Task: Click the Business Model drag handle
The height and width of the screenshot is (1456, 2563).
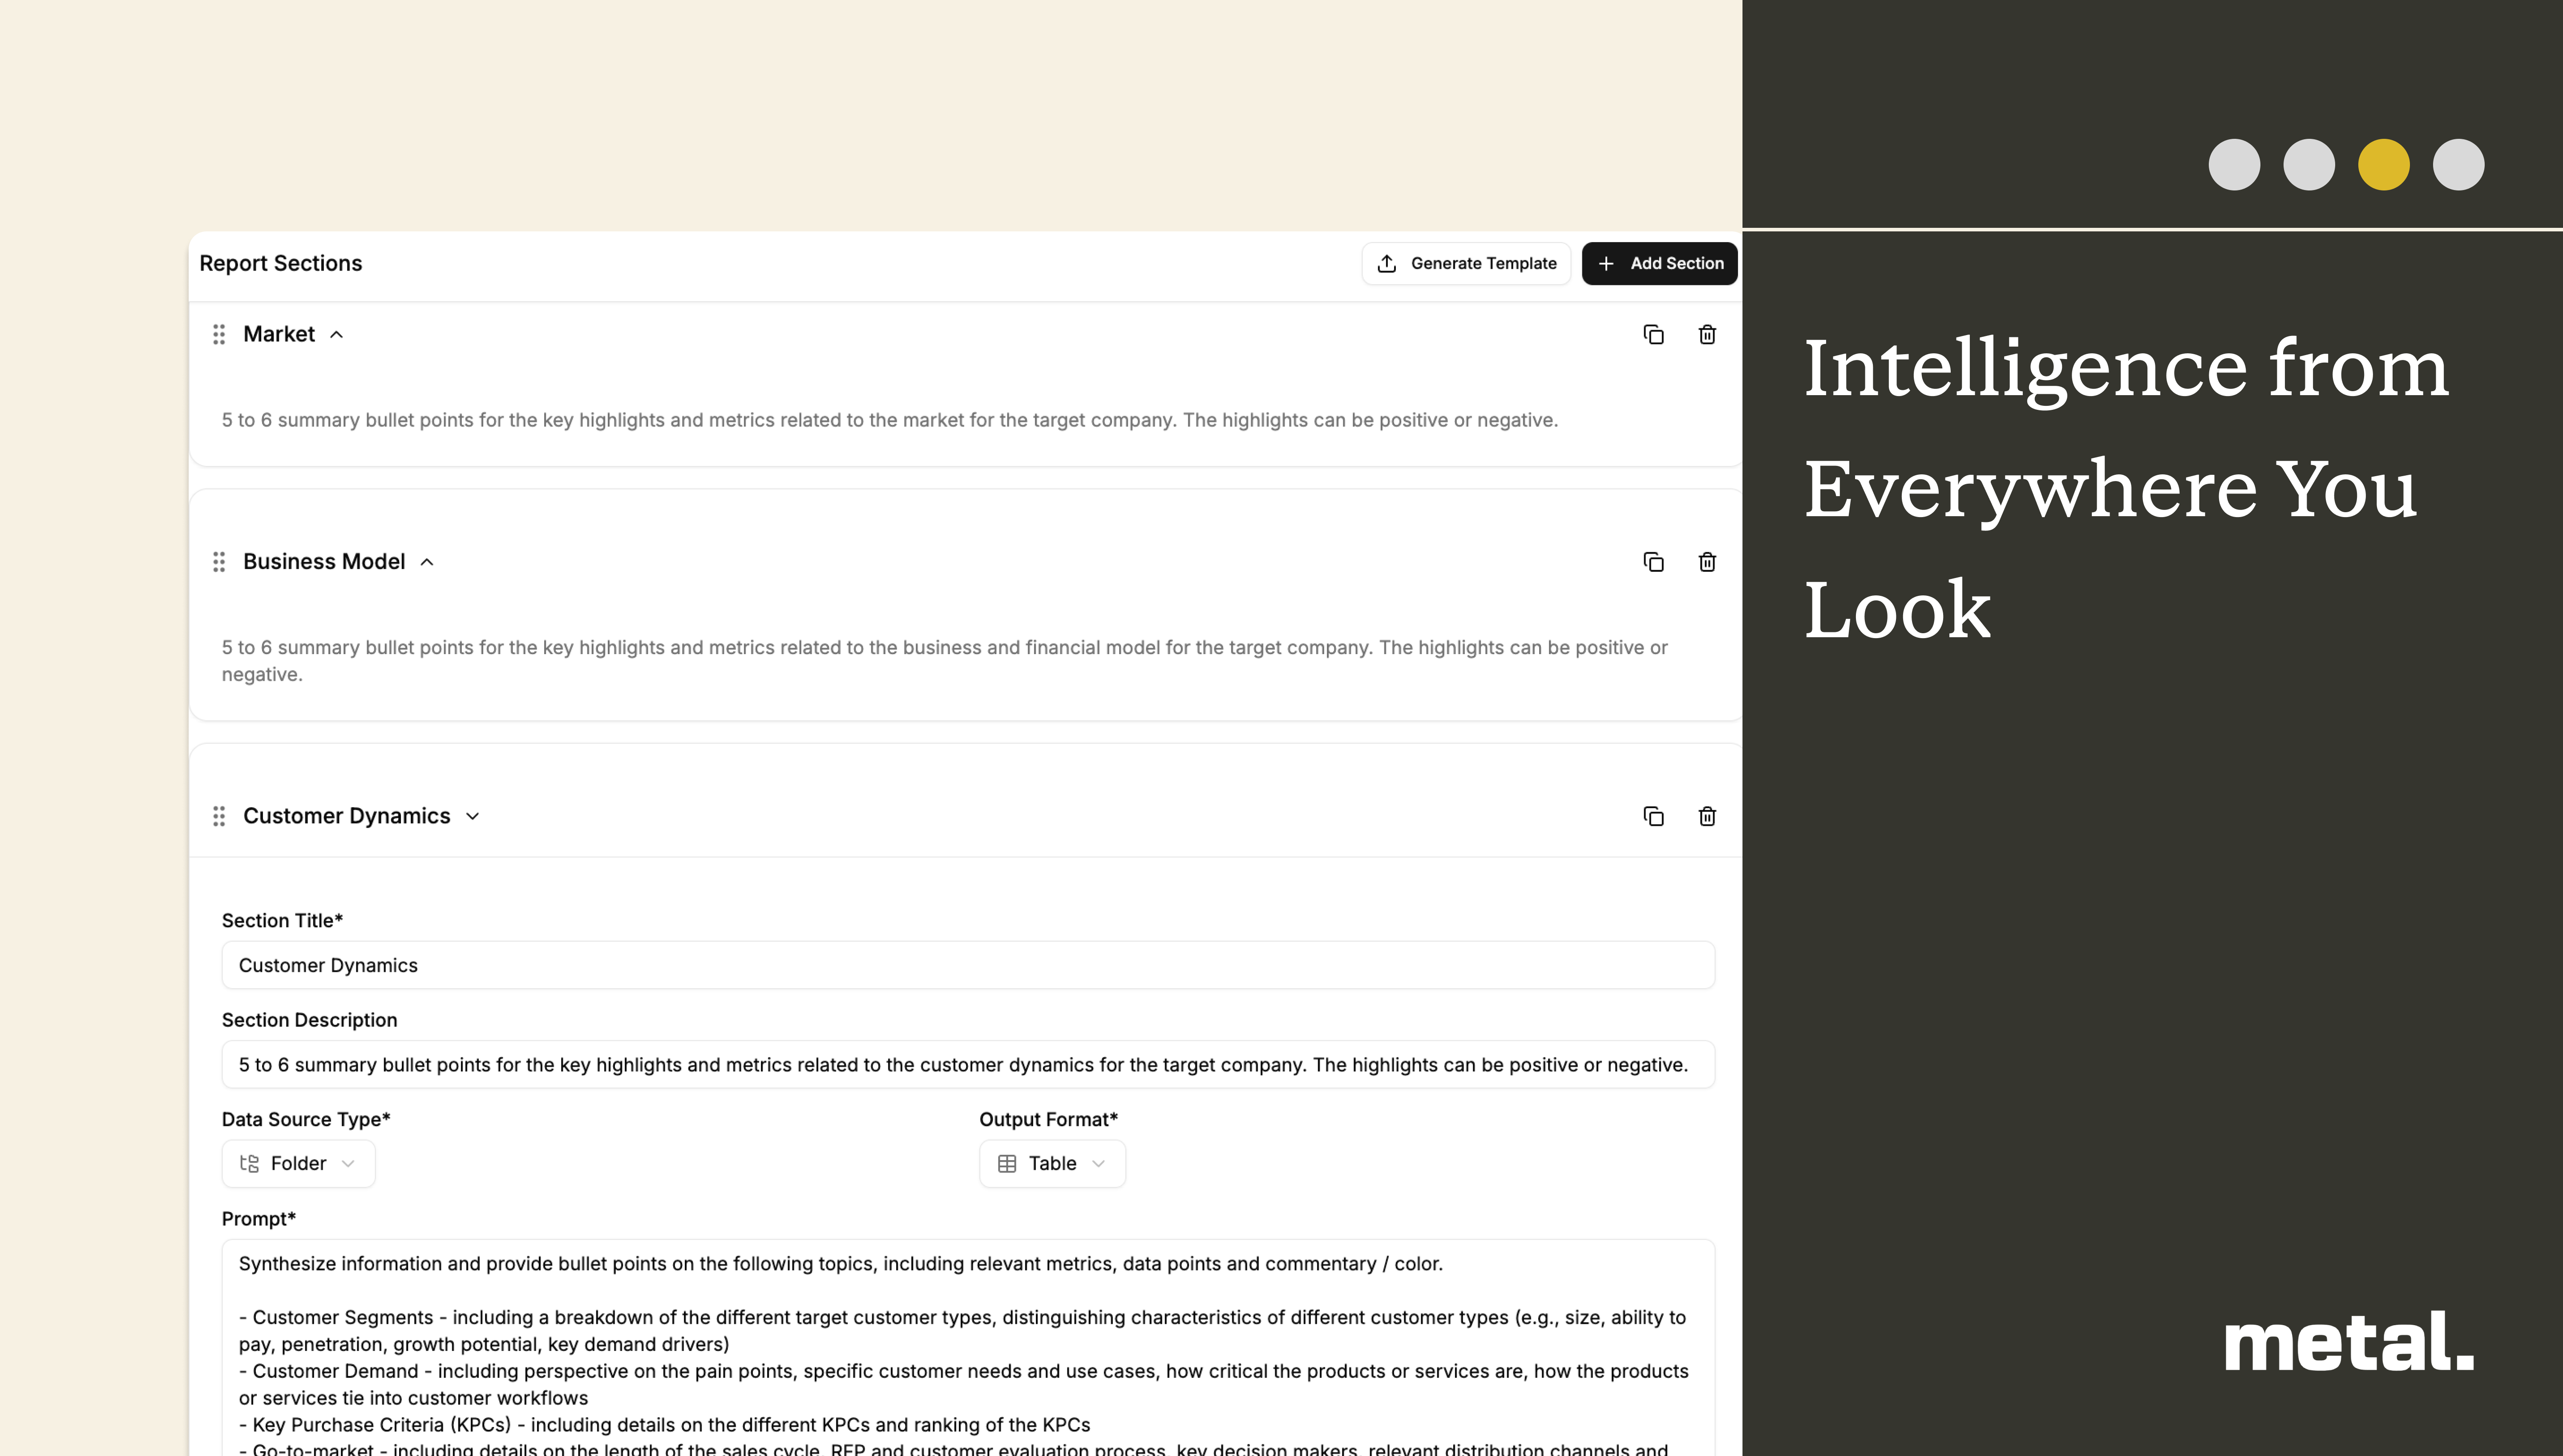Action: 219,562
